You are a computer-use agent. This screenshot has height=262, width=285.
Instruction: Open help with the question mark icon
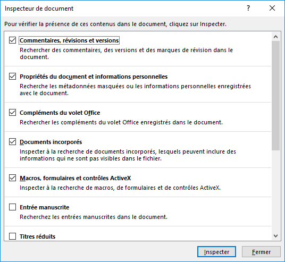coord(248,8)
